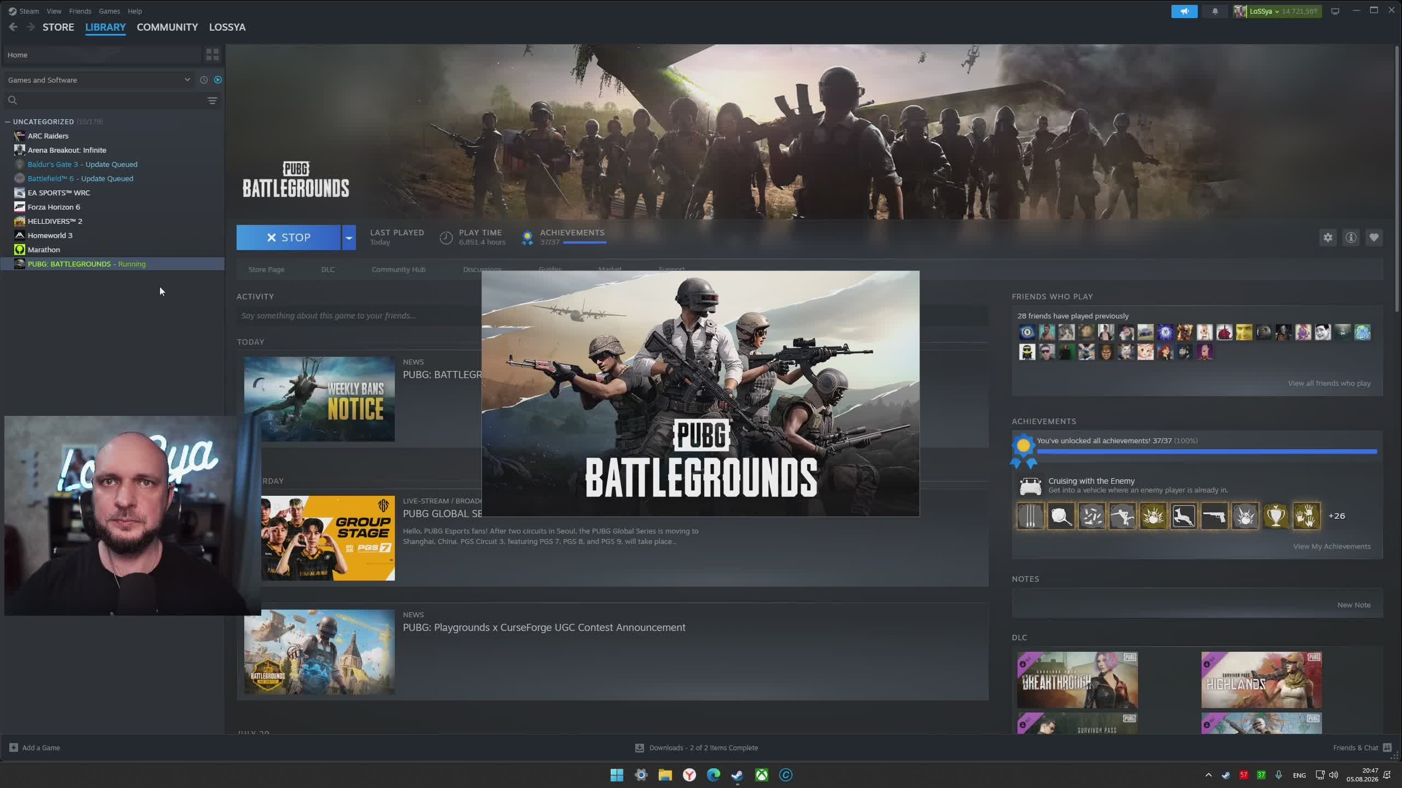Click the header achievements 37/37 progress bar
This screenshot has width=1402, height=788.
[x=584, y=242]
